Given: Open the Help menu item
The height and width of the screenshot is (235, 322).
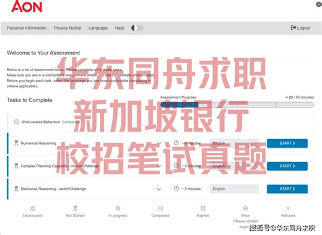Looking at the screenshot, I should tap(120, 28).
